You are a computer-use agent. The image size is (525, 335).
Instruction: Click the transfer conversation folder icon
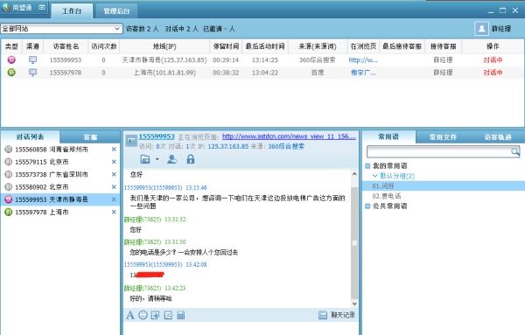point(145,159)
